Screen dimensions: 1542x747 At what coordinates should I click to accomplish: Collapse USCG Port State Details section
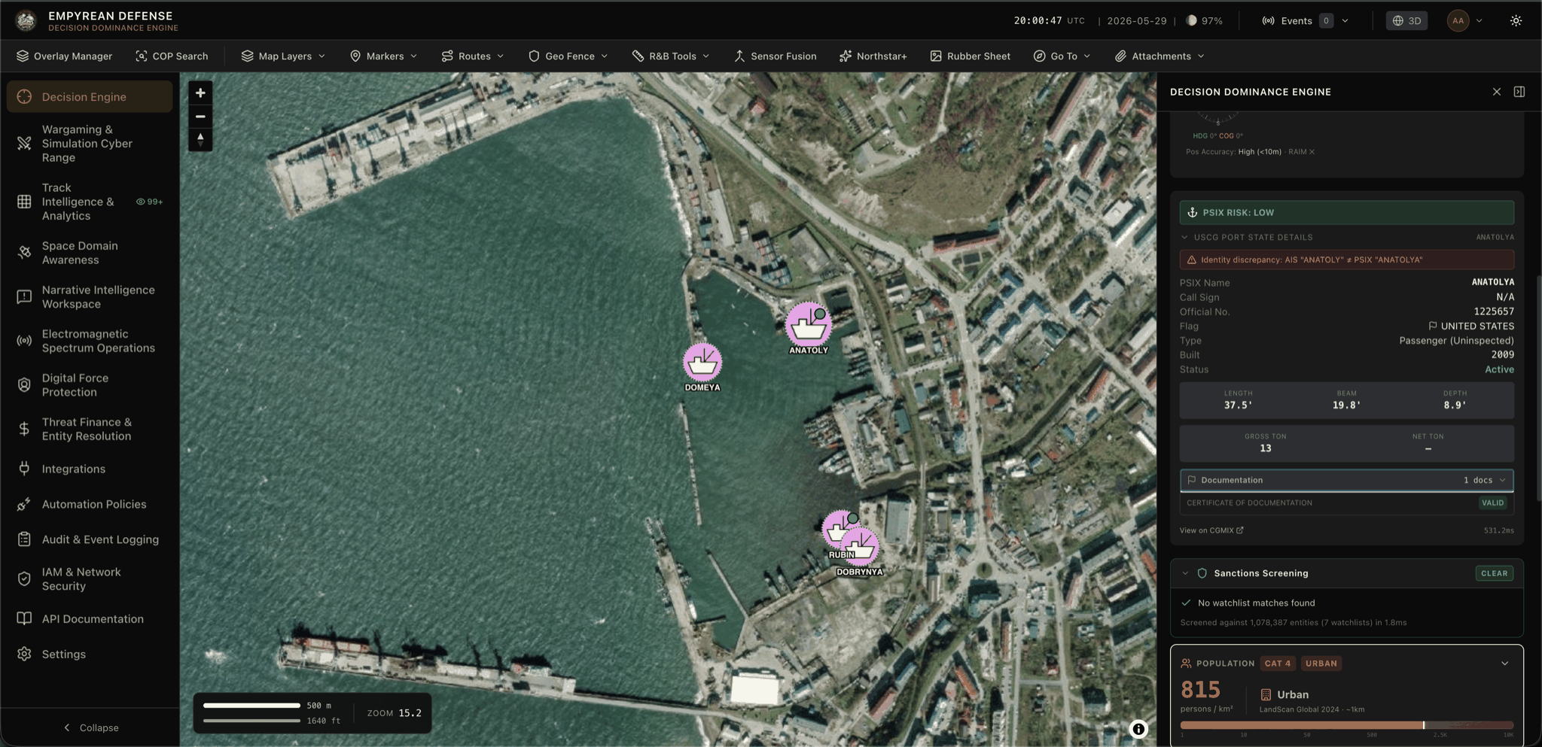[1184, 237]
